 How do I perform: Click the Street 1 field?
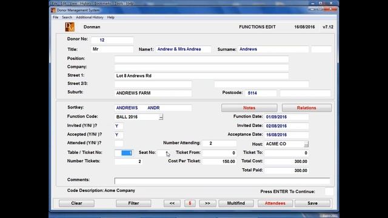[x=201, y=76]
